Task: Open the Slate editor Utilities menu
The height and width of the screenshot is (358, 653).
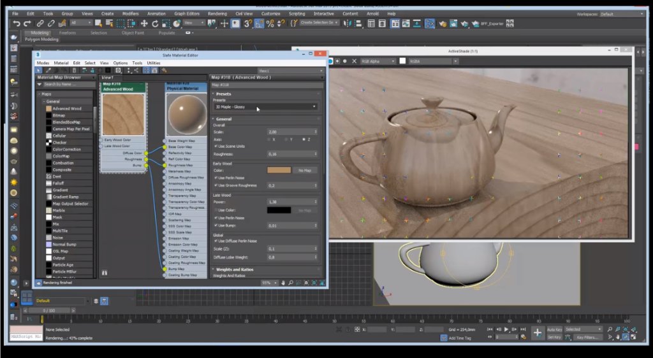Action: pyautogui.click(x=153, y=63)
